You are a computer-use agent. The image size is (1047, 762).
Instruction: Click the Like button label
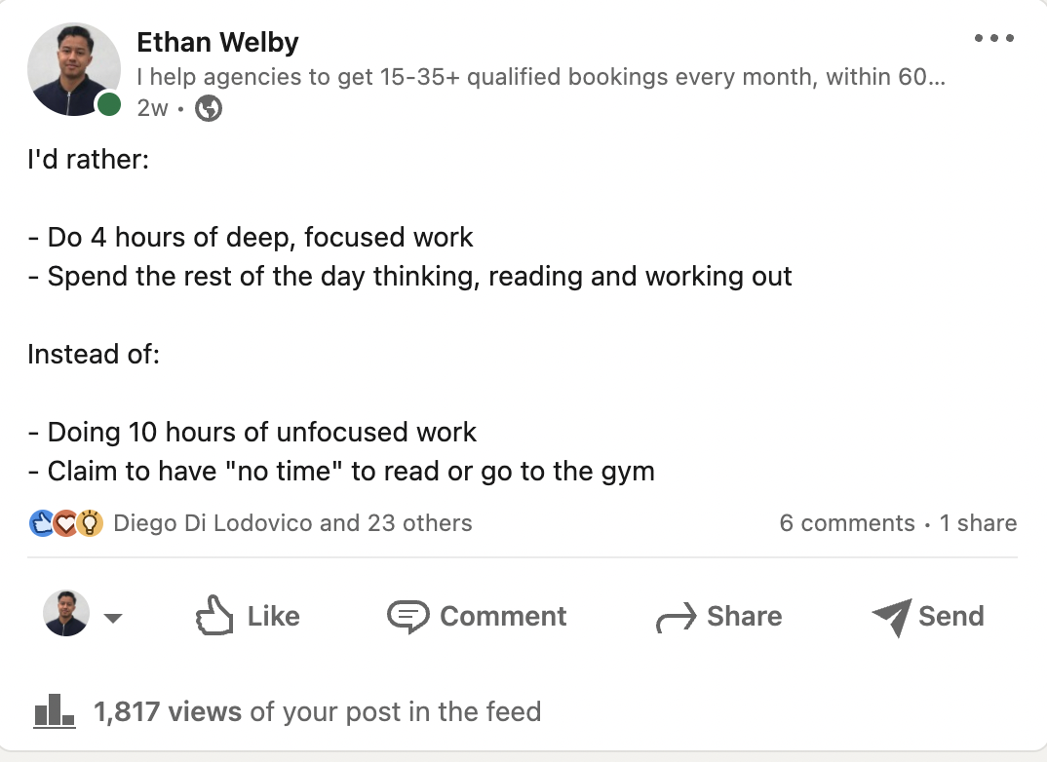point(273,617)
